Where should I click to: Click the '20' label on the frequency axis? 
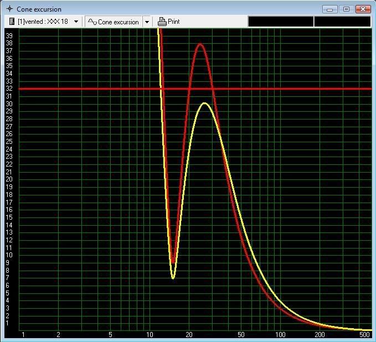pos(189,335)
